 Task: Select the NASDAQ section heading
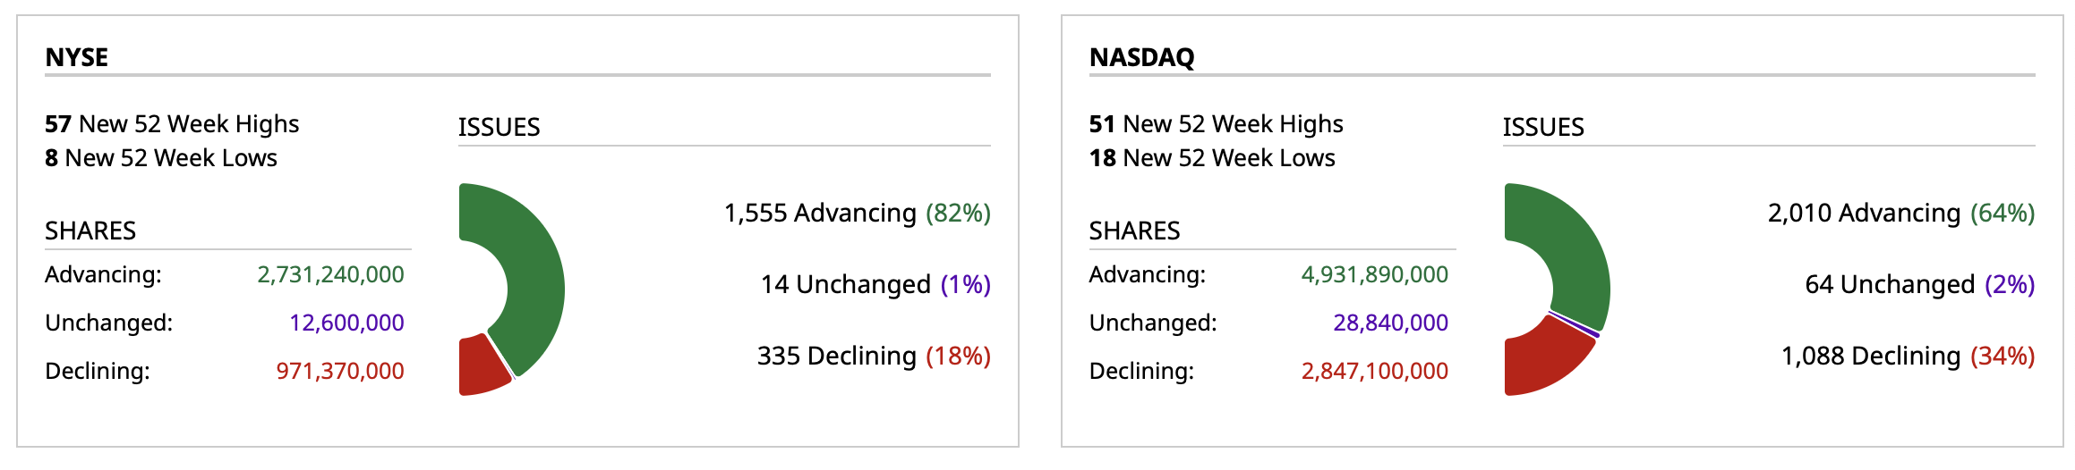(x=1141, y=57)
